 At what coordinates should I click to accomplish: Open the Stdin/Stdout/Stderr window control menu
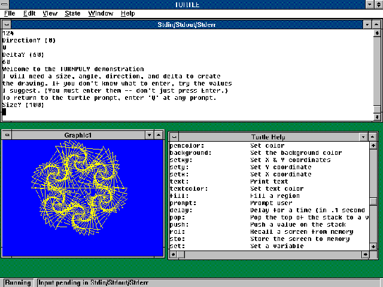[x=6, y=25]
